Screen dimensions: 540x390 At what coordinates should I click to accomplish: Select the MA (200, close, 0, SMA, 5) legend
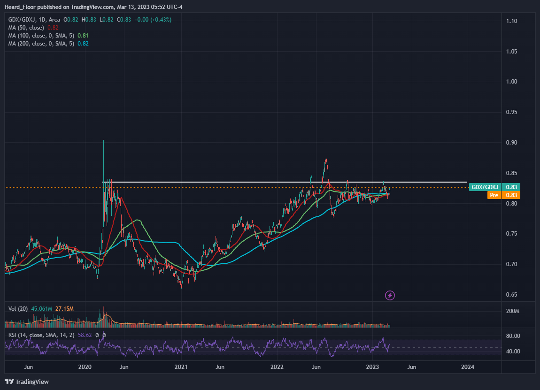click(x=41, y=43)
